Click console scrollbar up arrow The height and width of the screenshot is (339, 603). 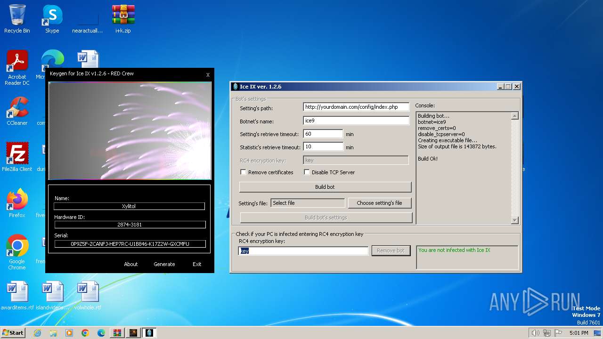pos(514,116)
